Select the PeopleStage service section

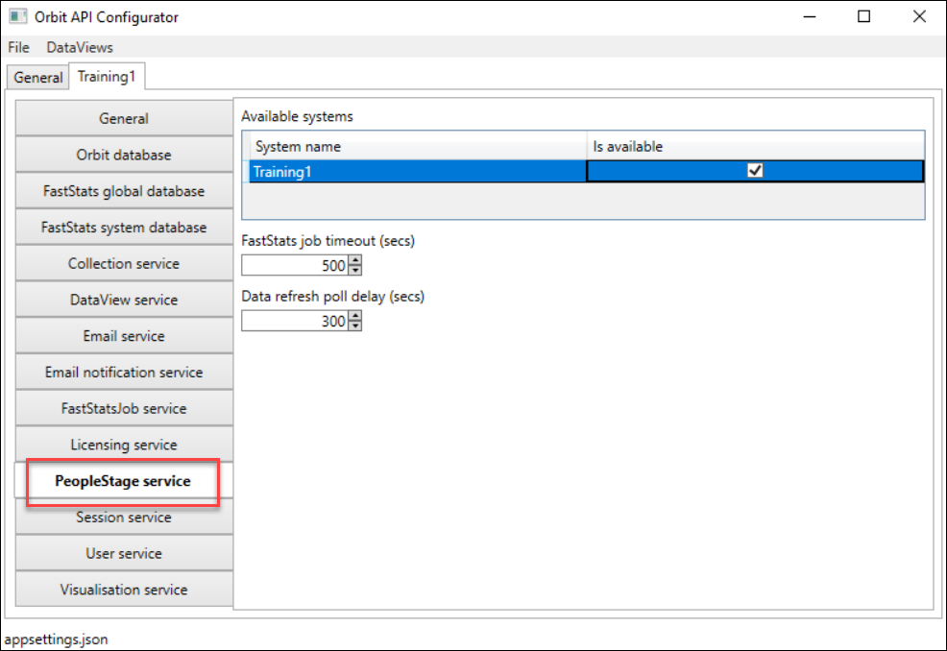pyautogui.click(x=124, y=481)
